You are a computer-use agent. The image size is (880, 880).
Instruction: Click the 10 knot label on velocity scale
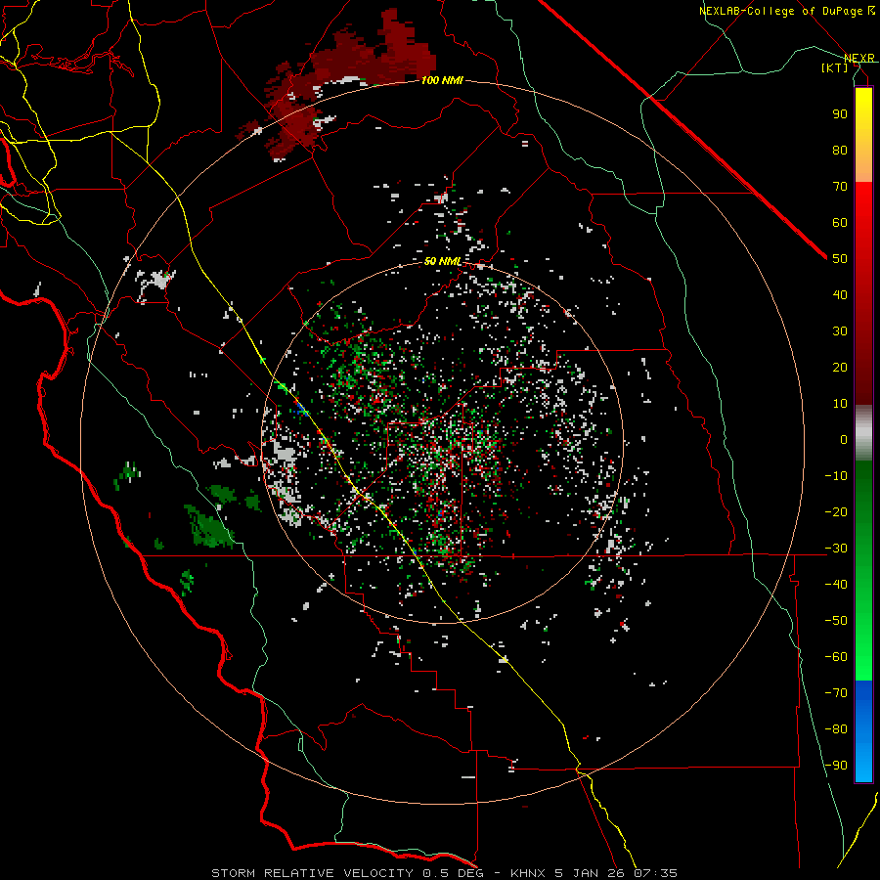pos(840,404)
